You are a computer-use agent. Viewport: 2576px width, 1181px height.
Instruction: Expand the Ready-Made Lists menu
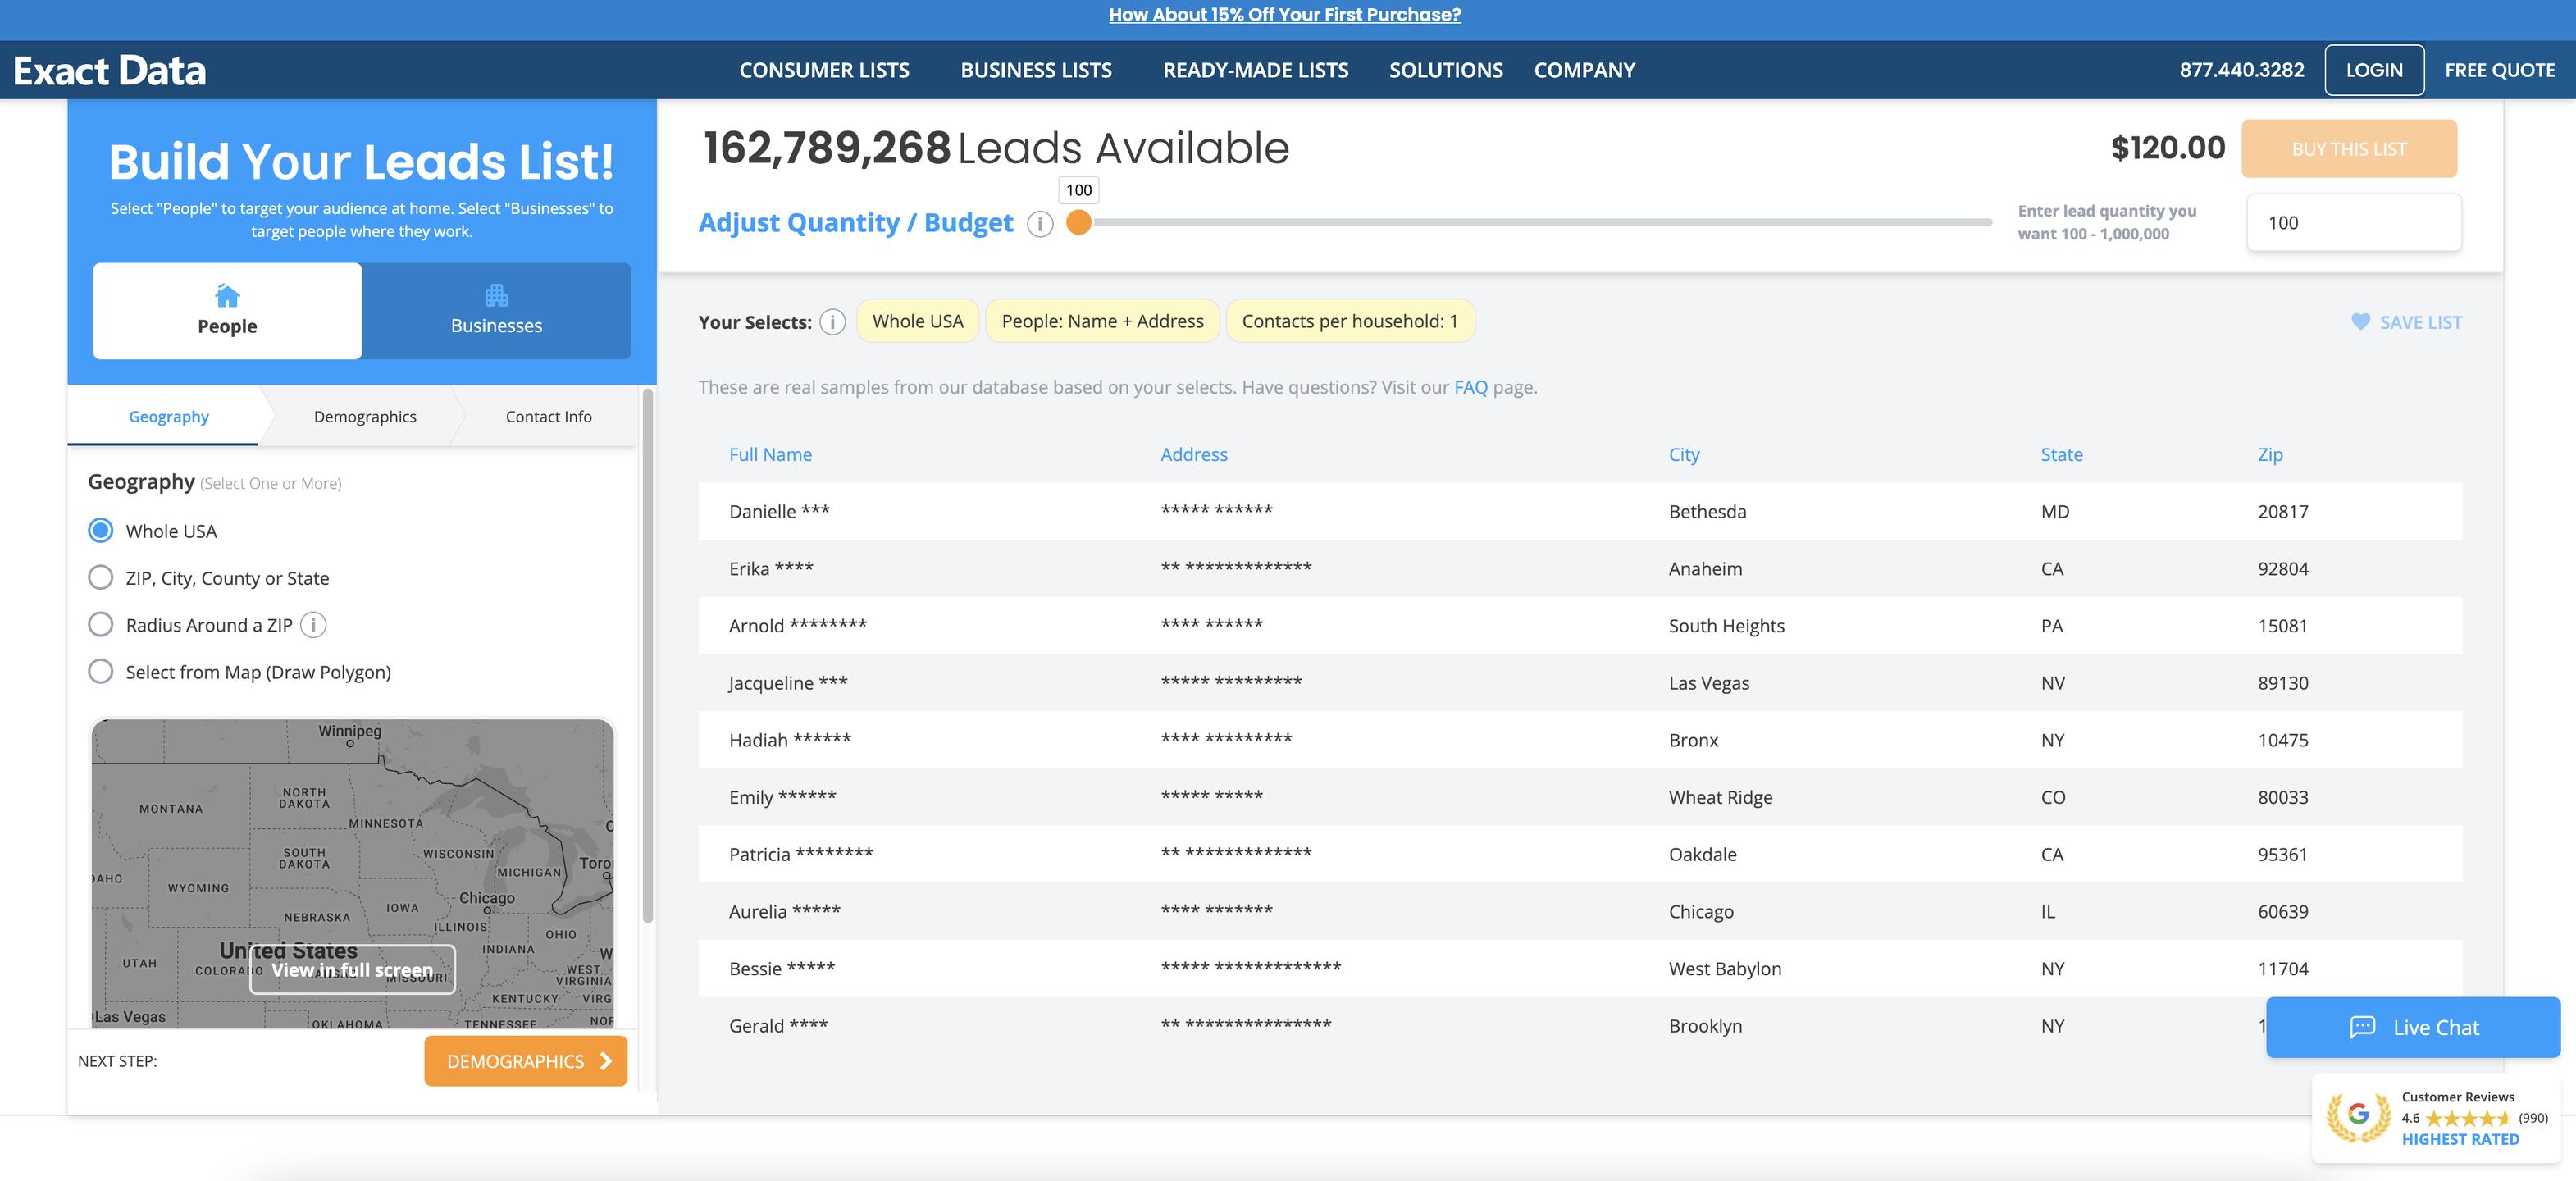[1255, 70]
